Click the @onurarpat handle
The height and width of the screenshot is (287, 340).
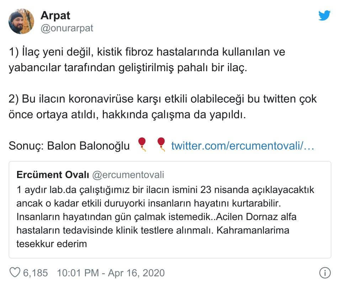[x=67, y=28]
